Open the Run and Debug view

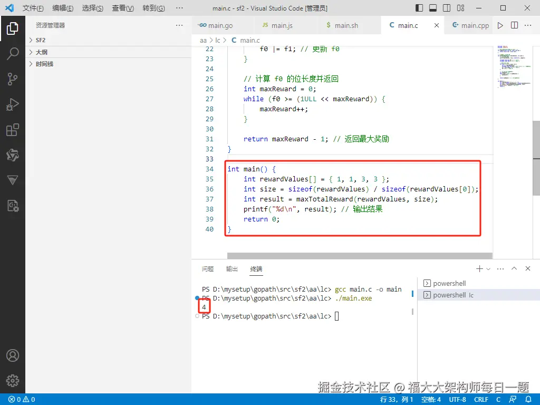[x=13, y=104]
